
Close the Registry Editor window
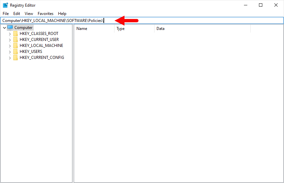pyautogui.click(x=276, y=5)
